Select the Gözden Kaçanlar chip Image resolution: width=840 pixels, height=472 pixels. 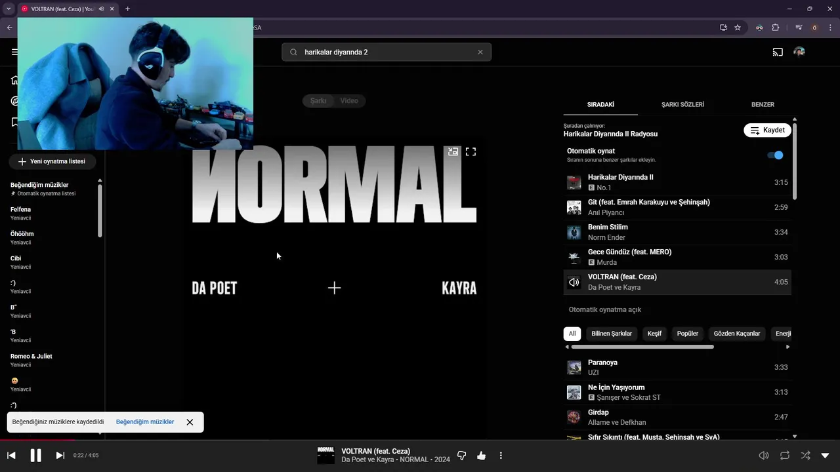click(737, 333)
